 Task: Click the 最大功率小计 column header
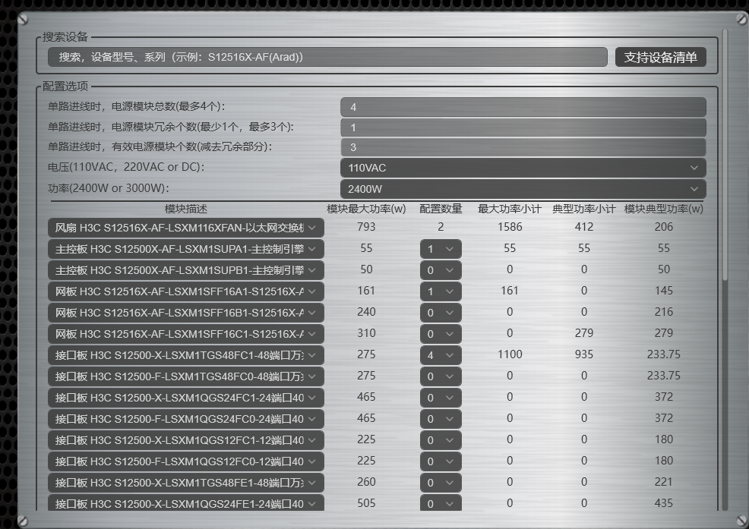pos(509,209)
